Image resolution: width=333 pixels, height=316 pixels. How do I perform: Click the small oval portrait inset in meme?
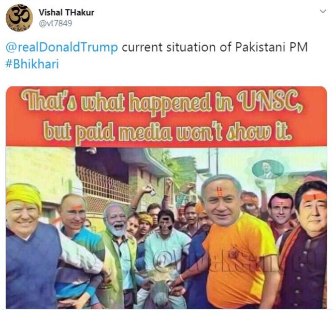[268, 170]
